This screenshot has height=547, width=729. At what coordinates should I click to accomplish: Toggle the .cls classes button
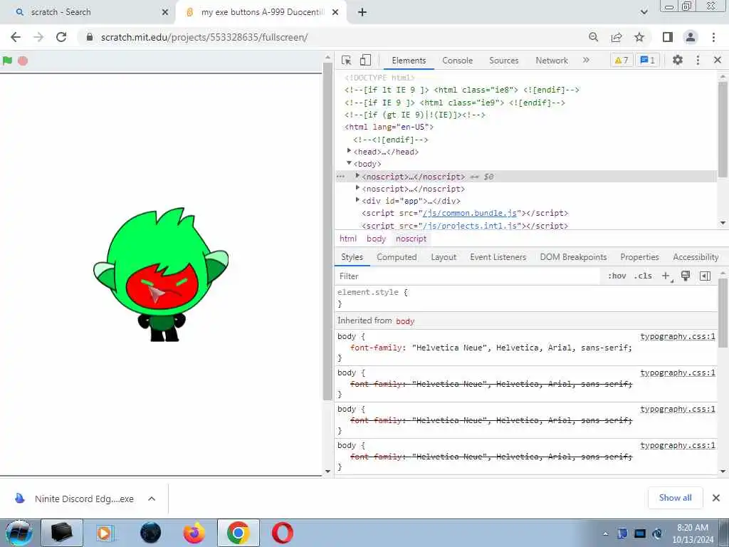pos(643,276)
